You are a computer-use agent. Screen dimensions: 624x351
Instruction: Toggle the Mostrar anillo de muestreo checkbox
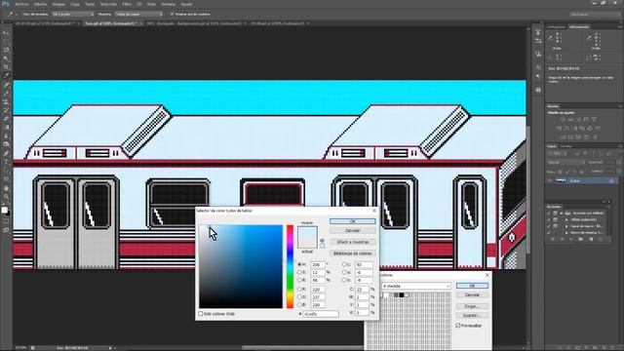pyautogui.click(x=172, y=14)
